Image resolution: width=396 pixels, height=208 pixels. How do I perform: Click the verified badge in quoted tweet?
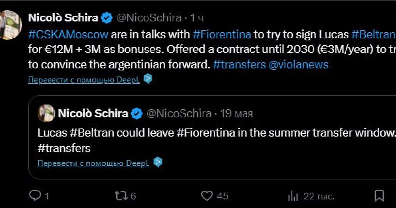pyautogui.click(x=136, y=114)
